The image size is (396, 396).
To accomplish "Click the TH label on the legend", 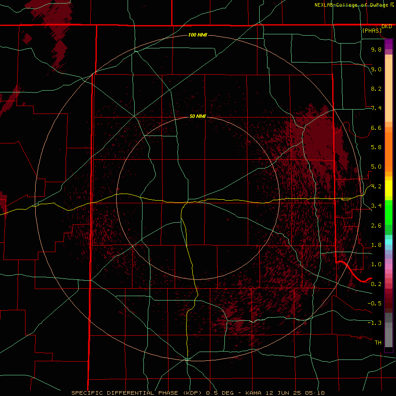I will pyautogui.click(x=378, y=343).
